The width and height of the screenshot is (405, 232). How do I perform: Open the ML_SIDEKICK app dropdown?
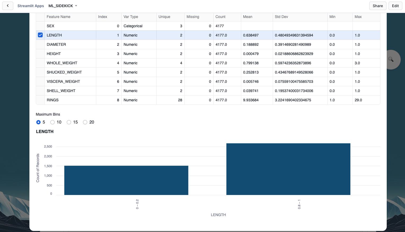(63, 6)
